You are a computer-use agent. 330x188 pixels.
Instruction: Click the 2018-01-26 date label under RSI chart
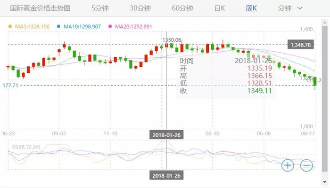pyautogui.click(x=166, y=175)
